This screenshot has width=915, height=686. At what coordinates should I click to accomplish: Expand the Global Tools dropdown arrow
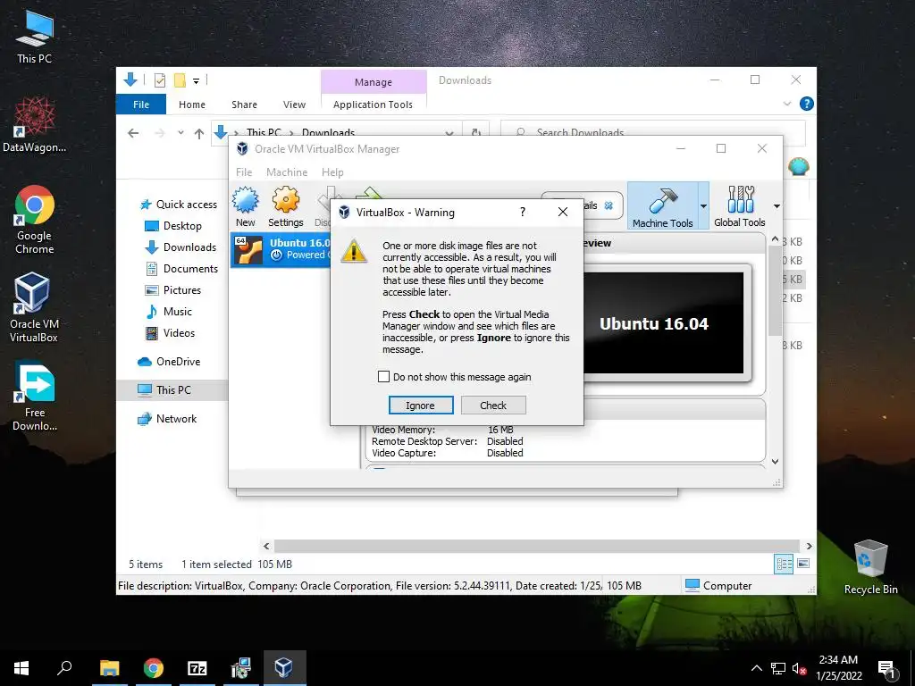[x=776, y=206]
